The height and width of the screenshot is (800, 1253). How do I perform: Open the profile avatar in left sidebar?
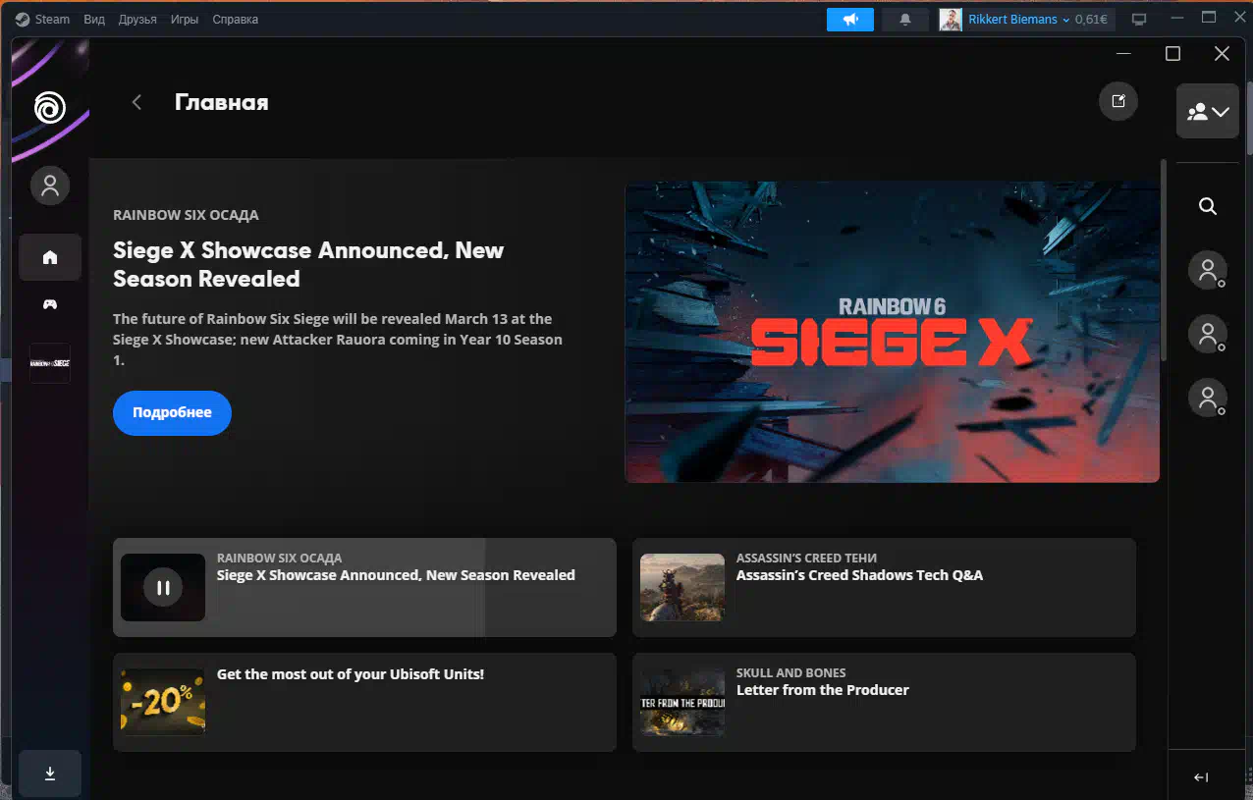(x=50, y=185)
